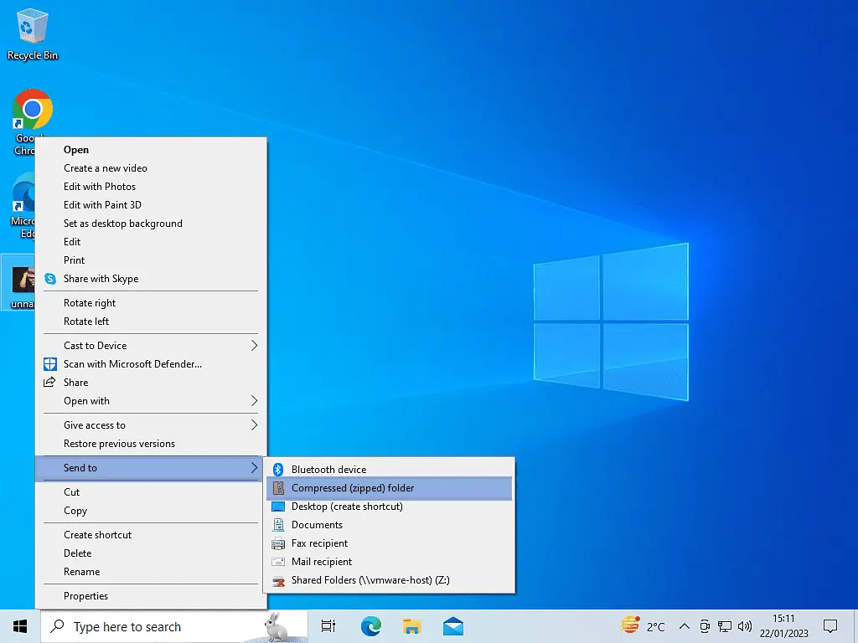Click the Fax recipient icon
The width and height of the screenshot is (858, 643).
click(280, 543)
